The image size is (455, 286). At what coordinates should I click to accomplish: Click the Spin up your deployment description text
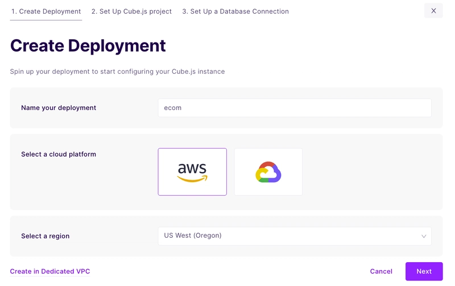(x=117, y=71)
